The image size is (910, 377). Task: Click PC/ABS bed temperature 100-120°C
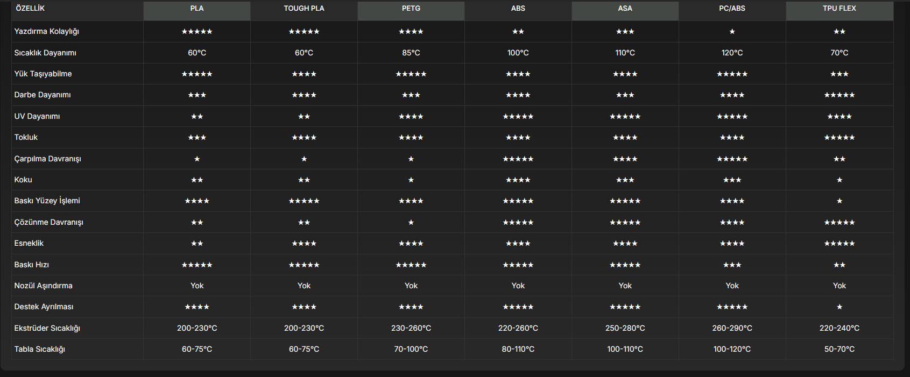732,349
